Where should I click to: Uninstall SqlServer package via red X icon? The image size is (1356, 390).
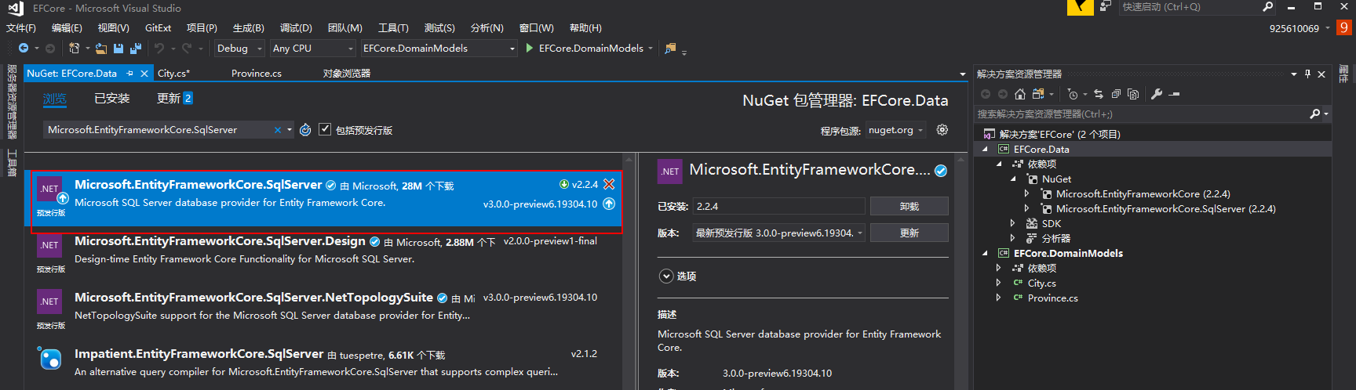609,184
